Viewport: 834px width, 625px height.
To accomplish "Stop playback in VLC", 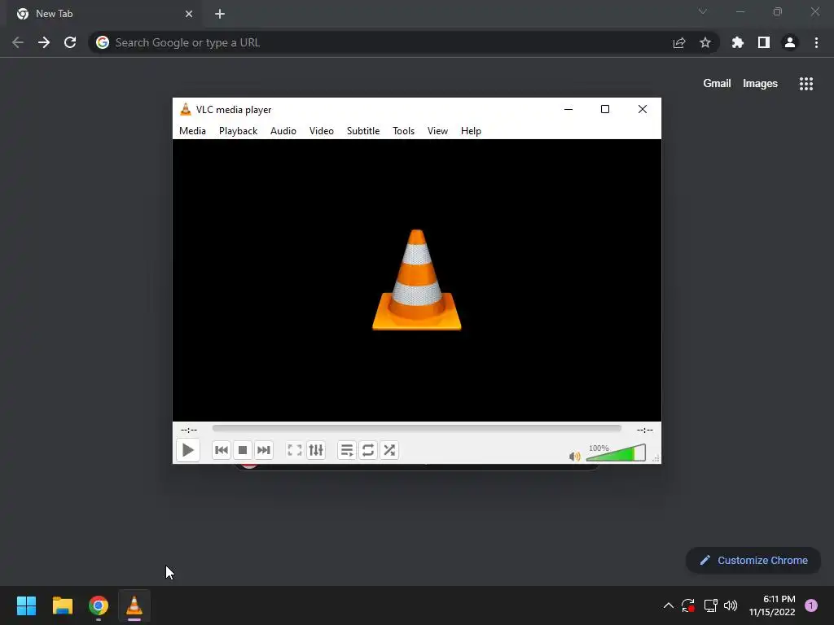I will click(243, 450).
